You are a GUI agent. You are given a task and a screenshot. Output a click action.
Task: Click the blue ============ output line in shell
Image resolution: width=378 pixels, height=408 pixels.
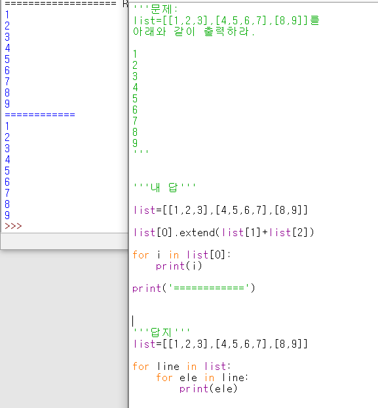[40, 115]
